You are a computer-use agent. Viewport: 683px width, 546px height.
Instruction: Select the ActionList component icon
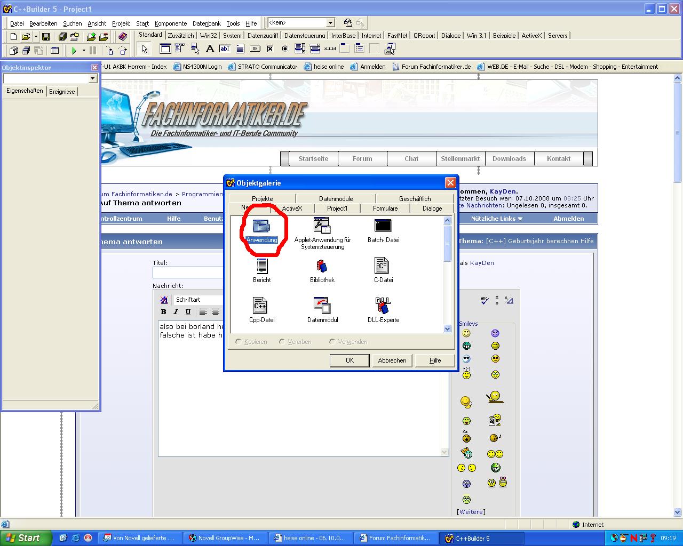pos(390,49)
